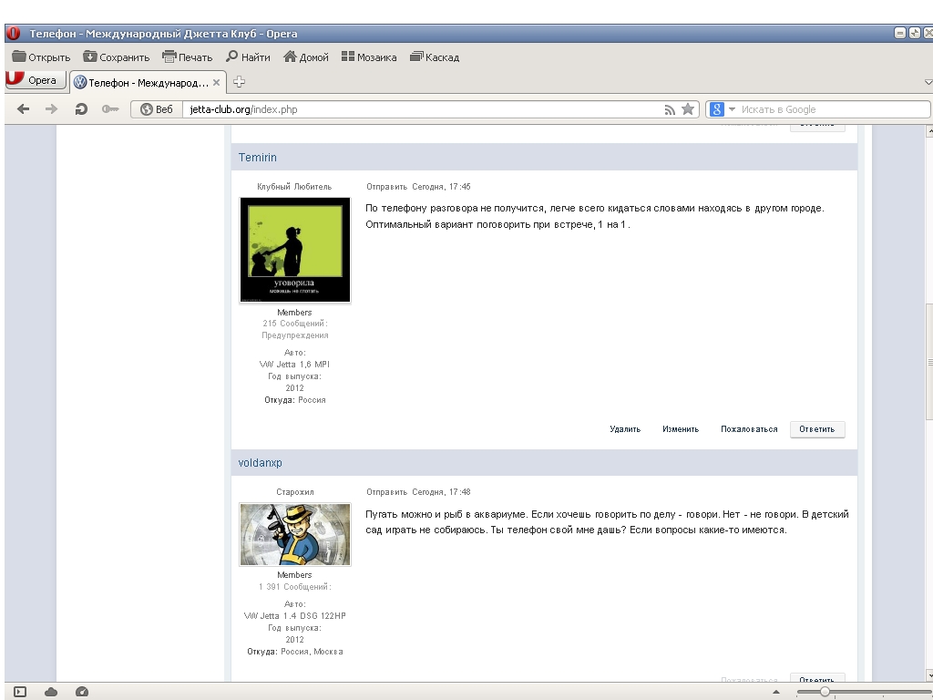
Task: Click the Предупреждения text
Action: coord(295,335)
